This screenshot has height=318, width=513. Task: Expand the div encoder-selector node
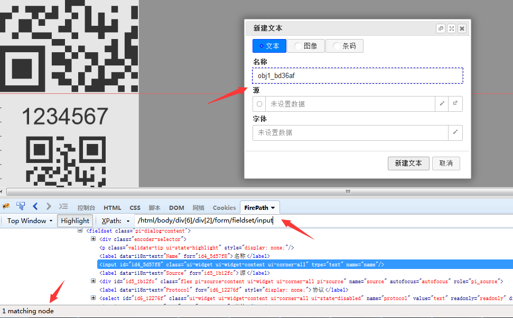(x=93, y=239)
